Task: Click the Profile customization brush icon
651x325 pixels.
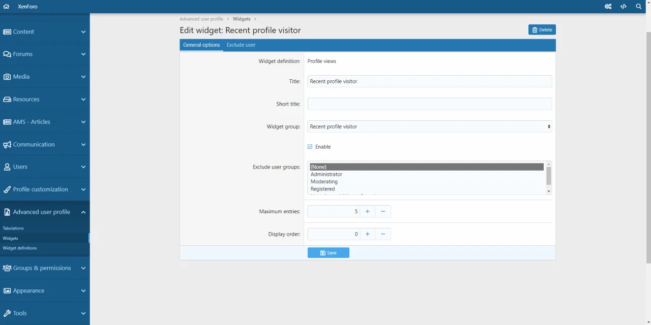Action: click(x=7, y=189)
